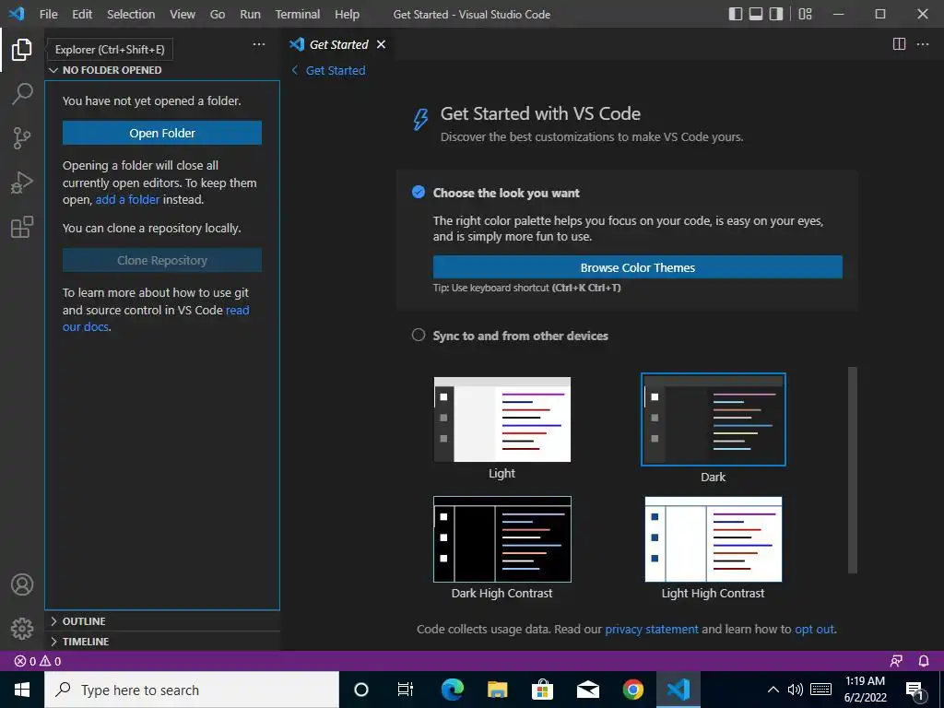Click the Open Folder button
This screenshot has width=944, height=708.
pos(162,133)
